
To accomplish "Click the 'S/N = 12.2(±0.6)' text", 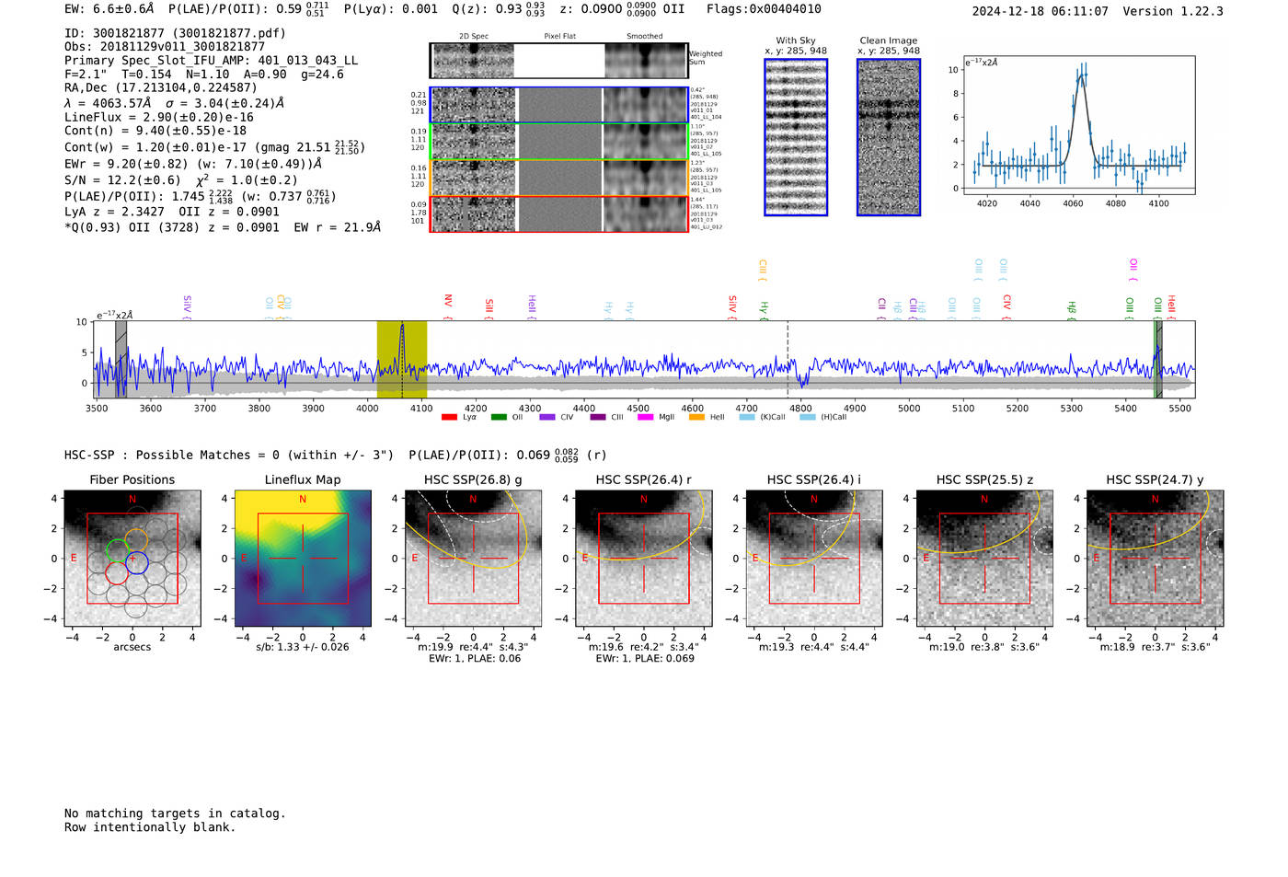I will click(x=122, y=180).
